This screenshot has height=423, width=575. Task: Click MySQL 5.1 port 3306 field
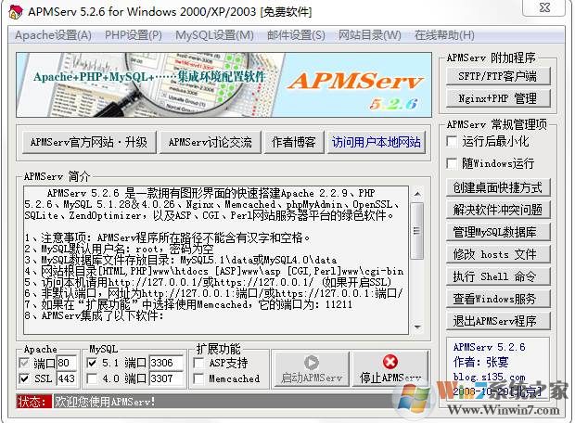pyautogui.click(x=166, y=363)
